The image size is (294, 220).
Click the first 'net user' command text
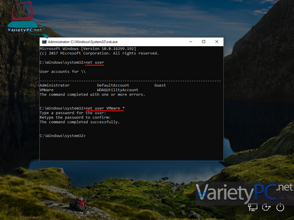coord(94,62)
